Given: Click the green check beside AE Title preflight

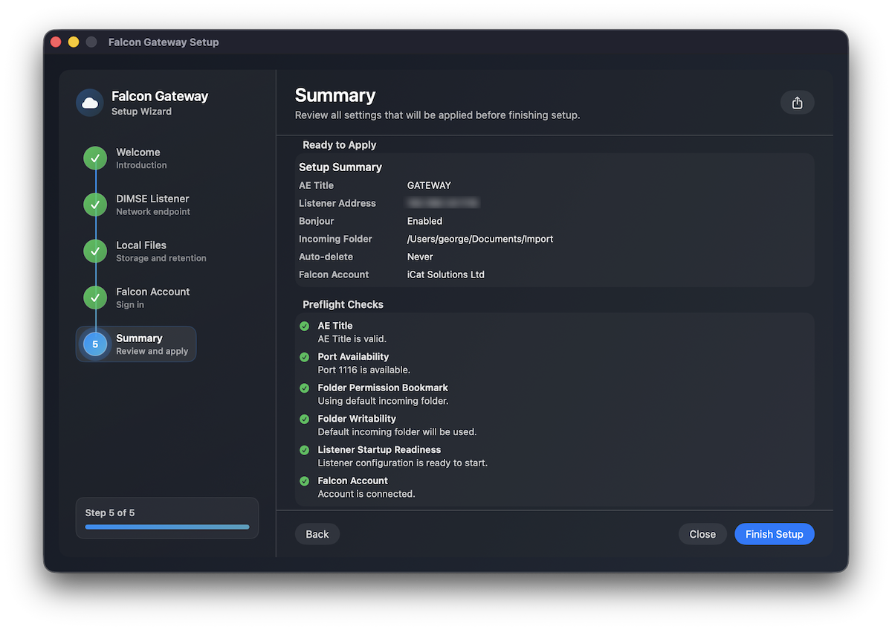Looking at the screenshot, I should [x=304, y=326].
